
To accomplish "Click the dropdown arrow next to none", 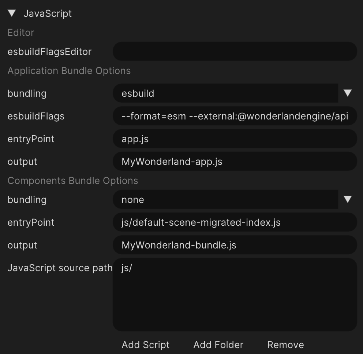I will (x=348, y=200).
